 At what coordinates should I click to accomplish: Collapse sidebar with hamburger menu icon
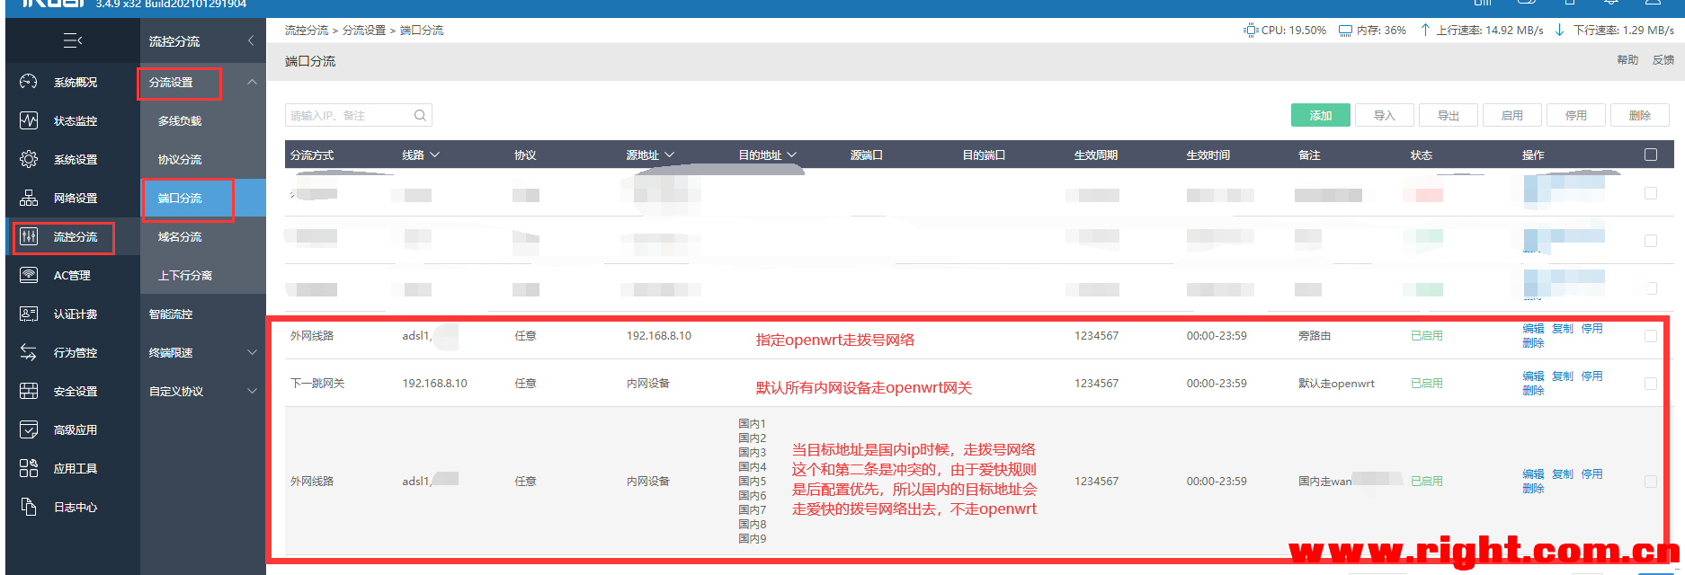(x=73, y=40)
